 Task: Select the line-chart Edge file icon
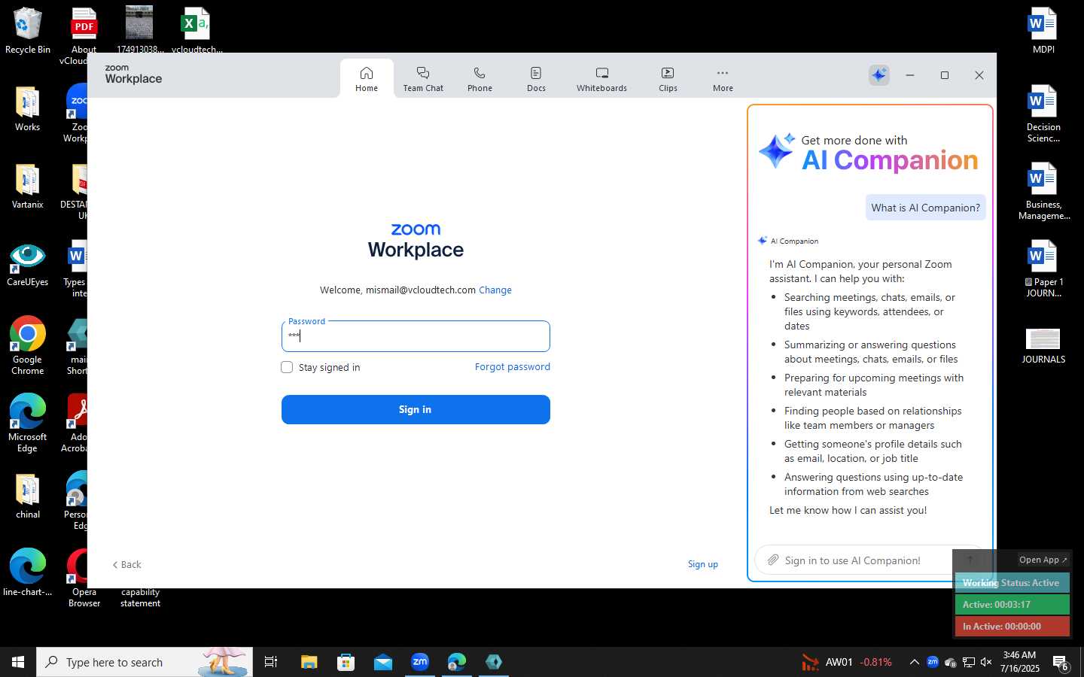coord(28,573)
